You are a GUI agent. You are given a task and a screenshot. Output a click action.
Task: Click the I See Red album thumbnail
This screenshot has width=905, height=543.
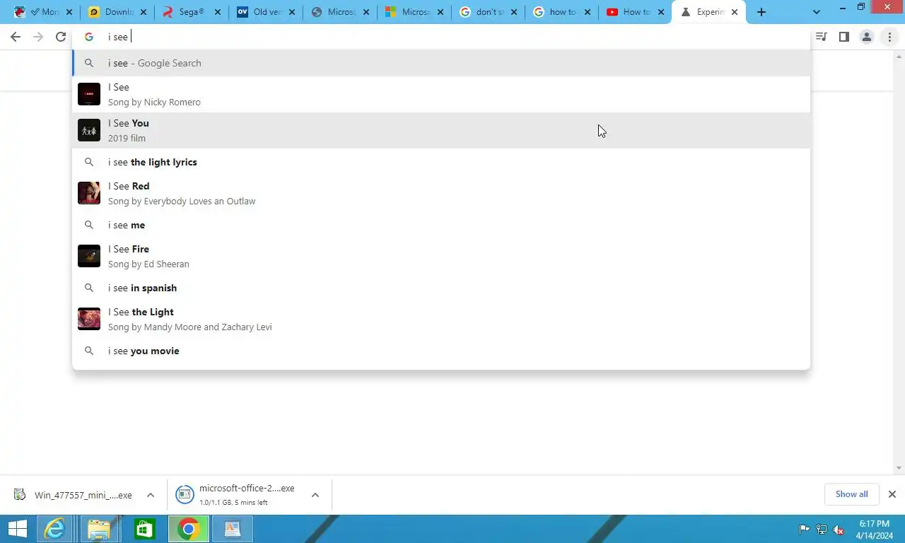tap(89, 193)
